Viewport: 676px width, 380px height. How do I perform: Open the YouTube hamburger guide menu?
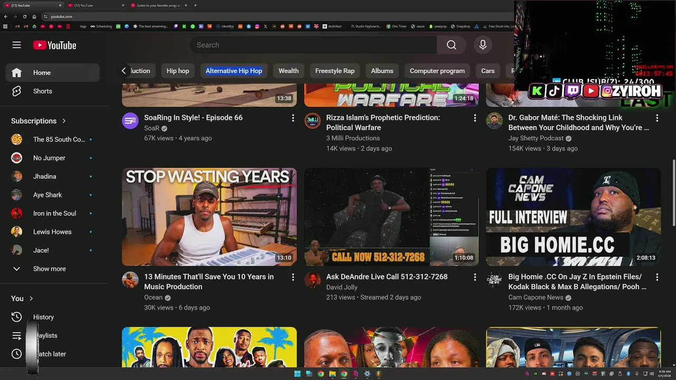16,45
